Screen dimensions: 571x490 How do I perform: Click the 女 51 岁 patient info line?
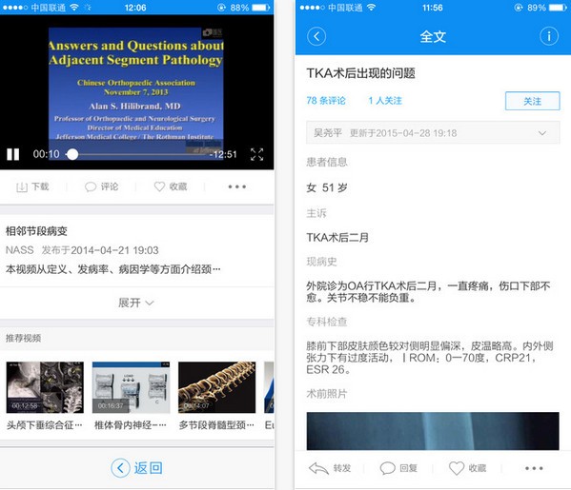click(x=327, y=188)
